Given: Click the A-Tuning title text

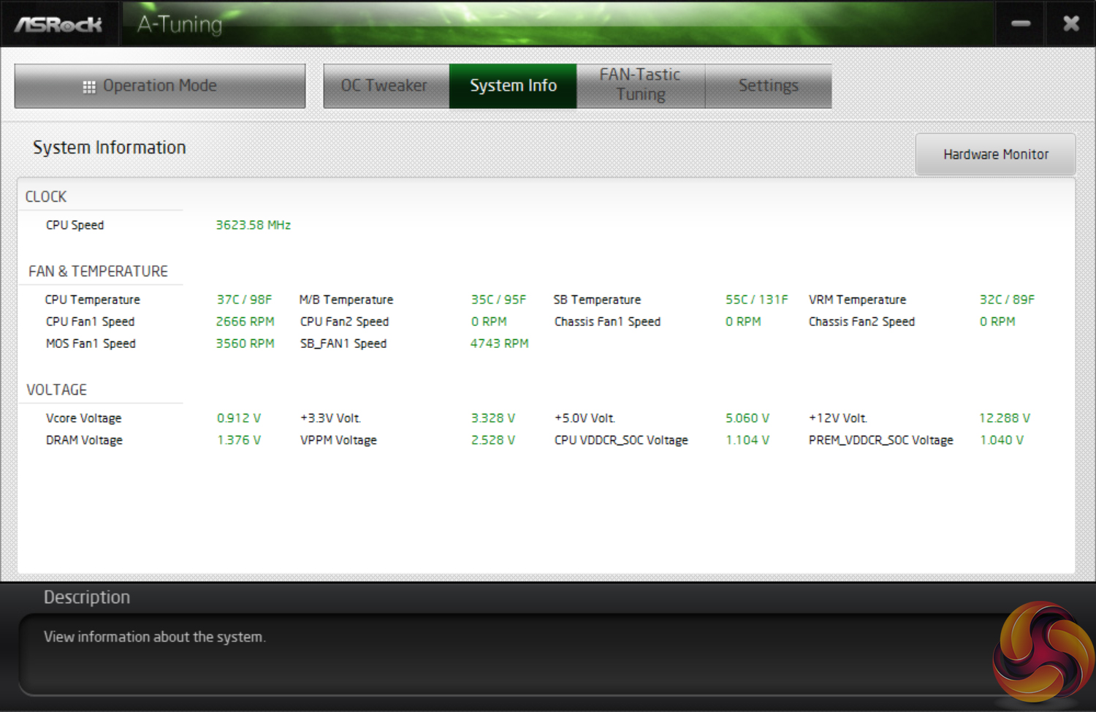Looking at the screenshot, I should point(180,24).
